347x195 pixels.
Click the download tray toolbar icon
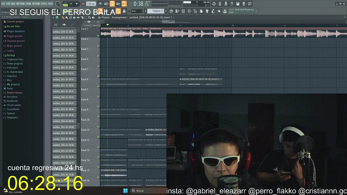point(225,11)
